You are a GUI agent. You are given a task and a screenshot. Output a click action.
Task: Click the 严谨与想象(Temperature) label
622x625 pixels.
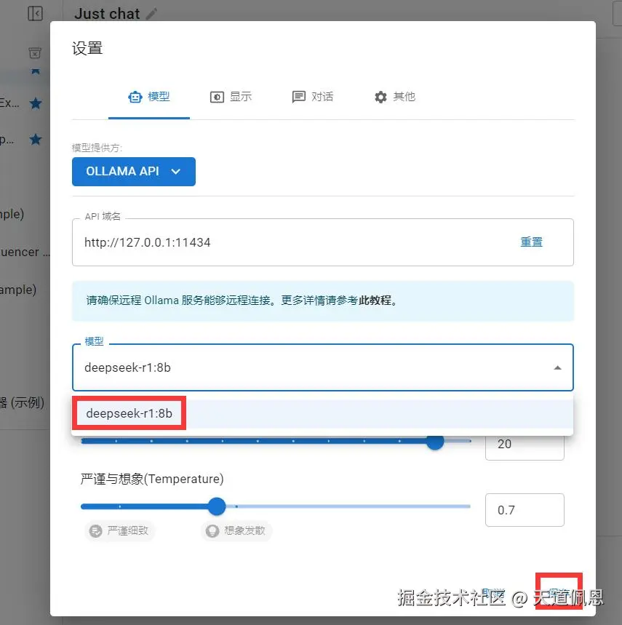pos(152,479)
